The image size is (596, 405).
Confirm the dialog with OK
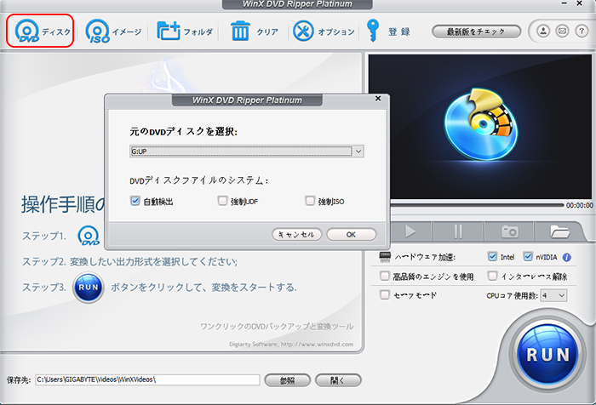click(351, 235)
